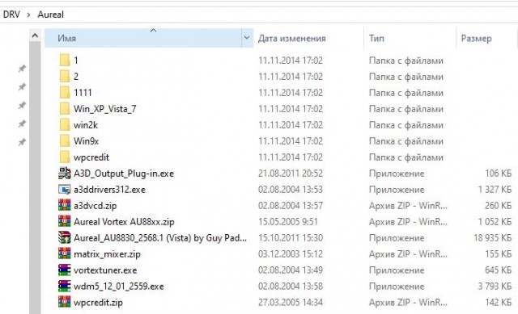Screen dimensions: 518x314
Task: Click the date 15.10.2011 15:30
Action: pyautogui.click(x=291, y=238)
